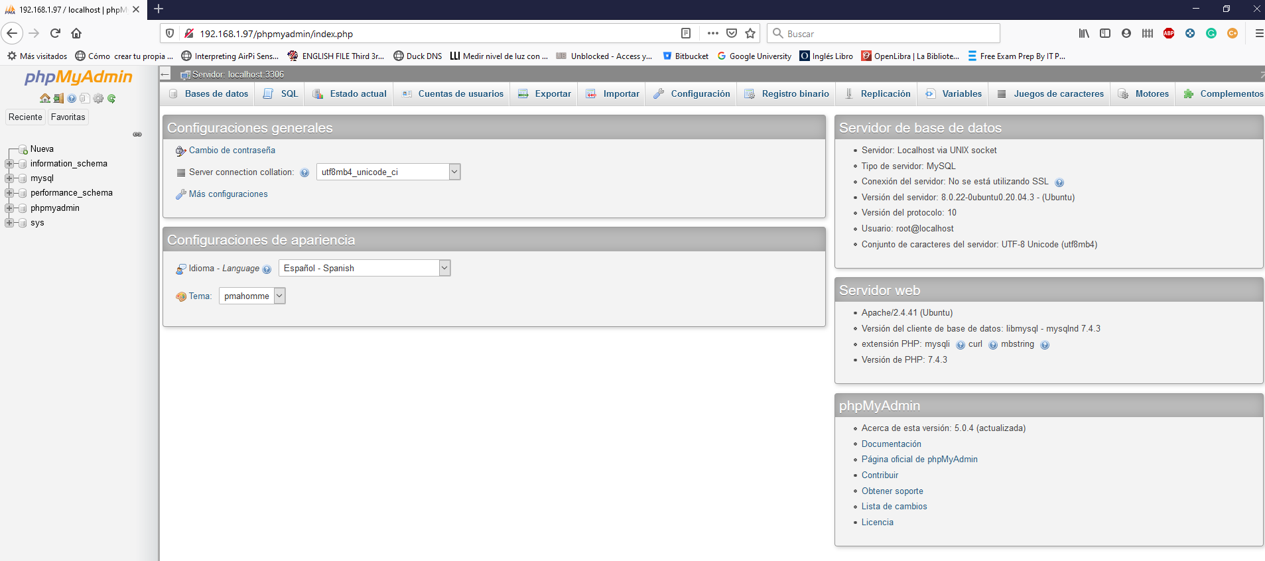Open the Replicación tab
This screenshot has width=1265, height=561.
tap(877, 93)
